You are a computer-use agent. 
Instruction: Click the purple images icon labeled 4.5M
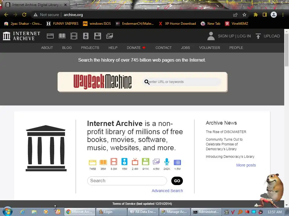tap(156, 162)
